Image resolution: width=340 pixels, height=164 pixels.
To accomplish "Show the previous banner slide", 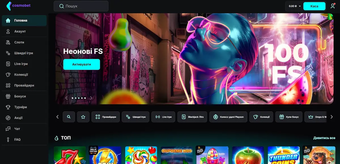I will coord(67,98).
